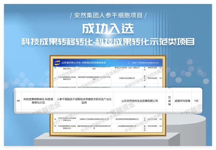Screen dimensions: 216x150
Task: Click the 100 value in row 45
Action: coord(161,119)
